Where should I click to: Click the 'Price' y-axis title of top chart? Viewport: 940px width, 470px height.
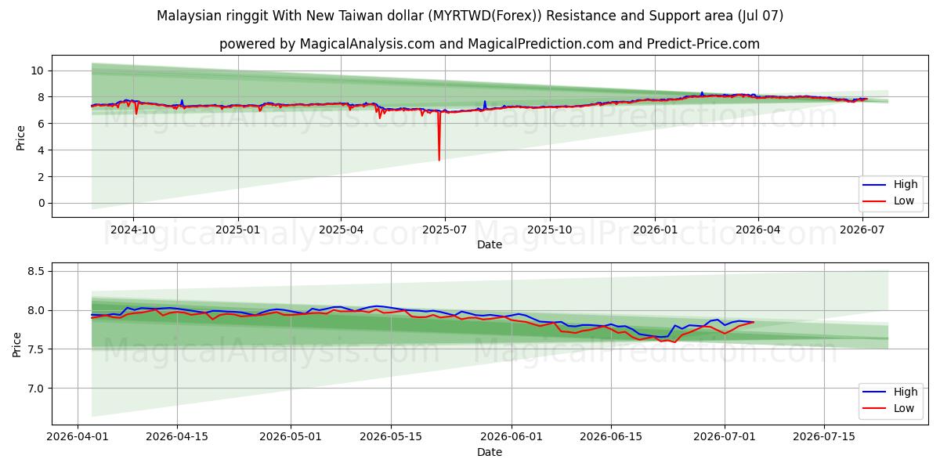pyautogui.click(x=21, y=136)
